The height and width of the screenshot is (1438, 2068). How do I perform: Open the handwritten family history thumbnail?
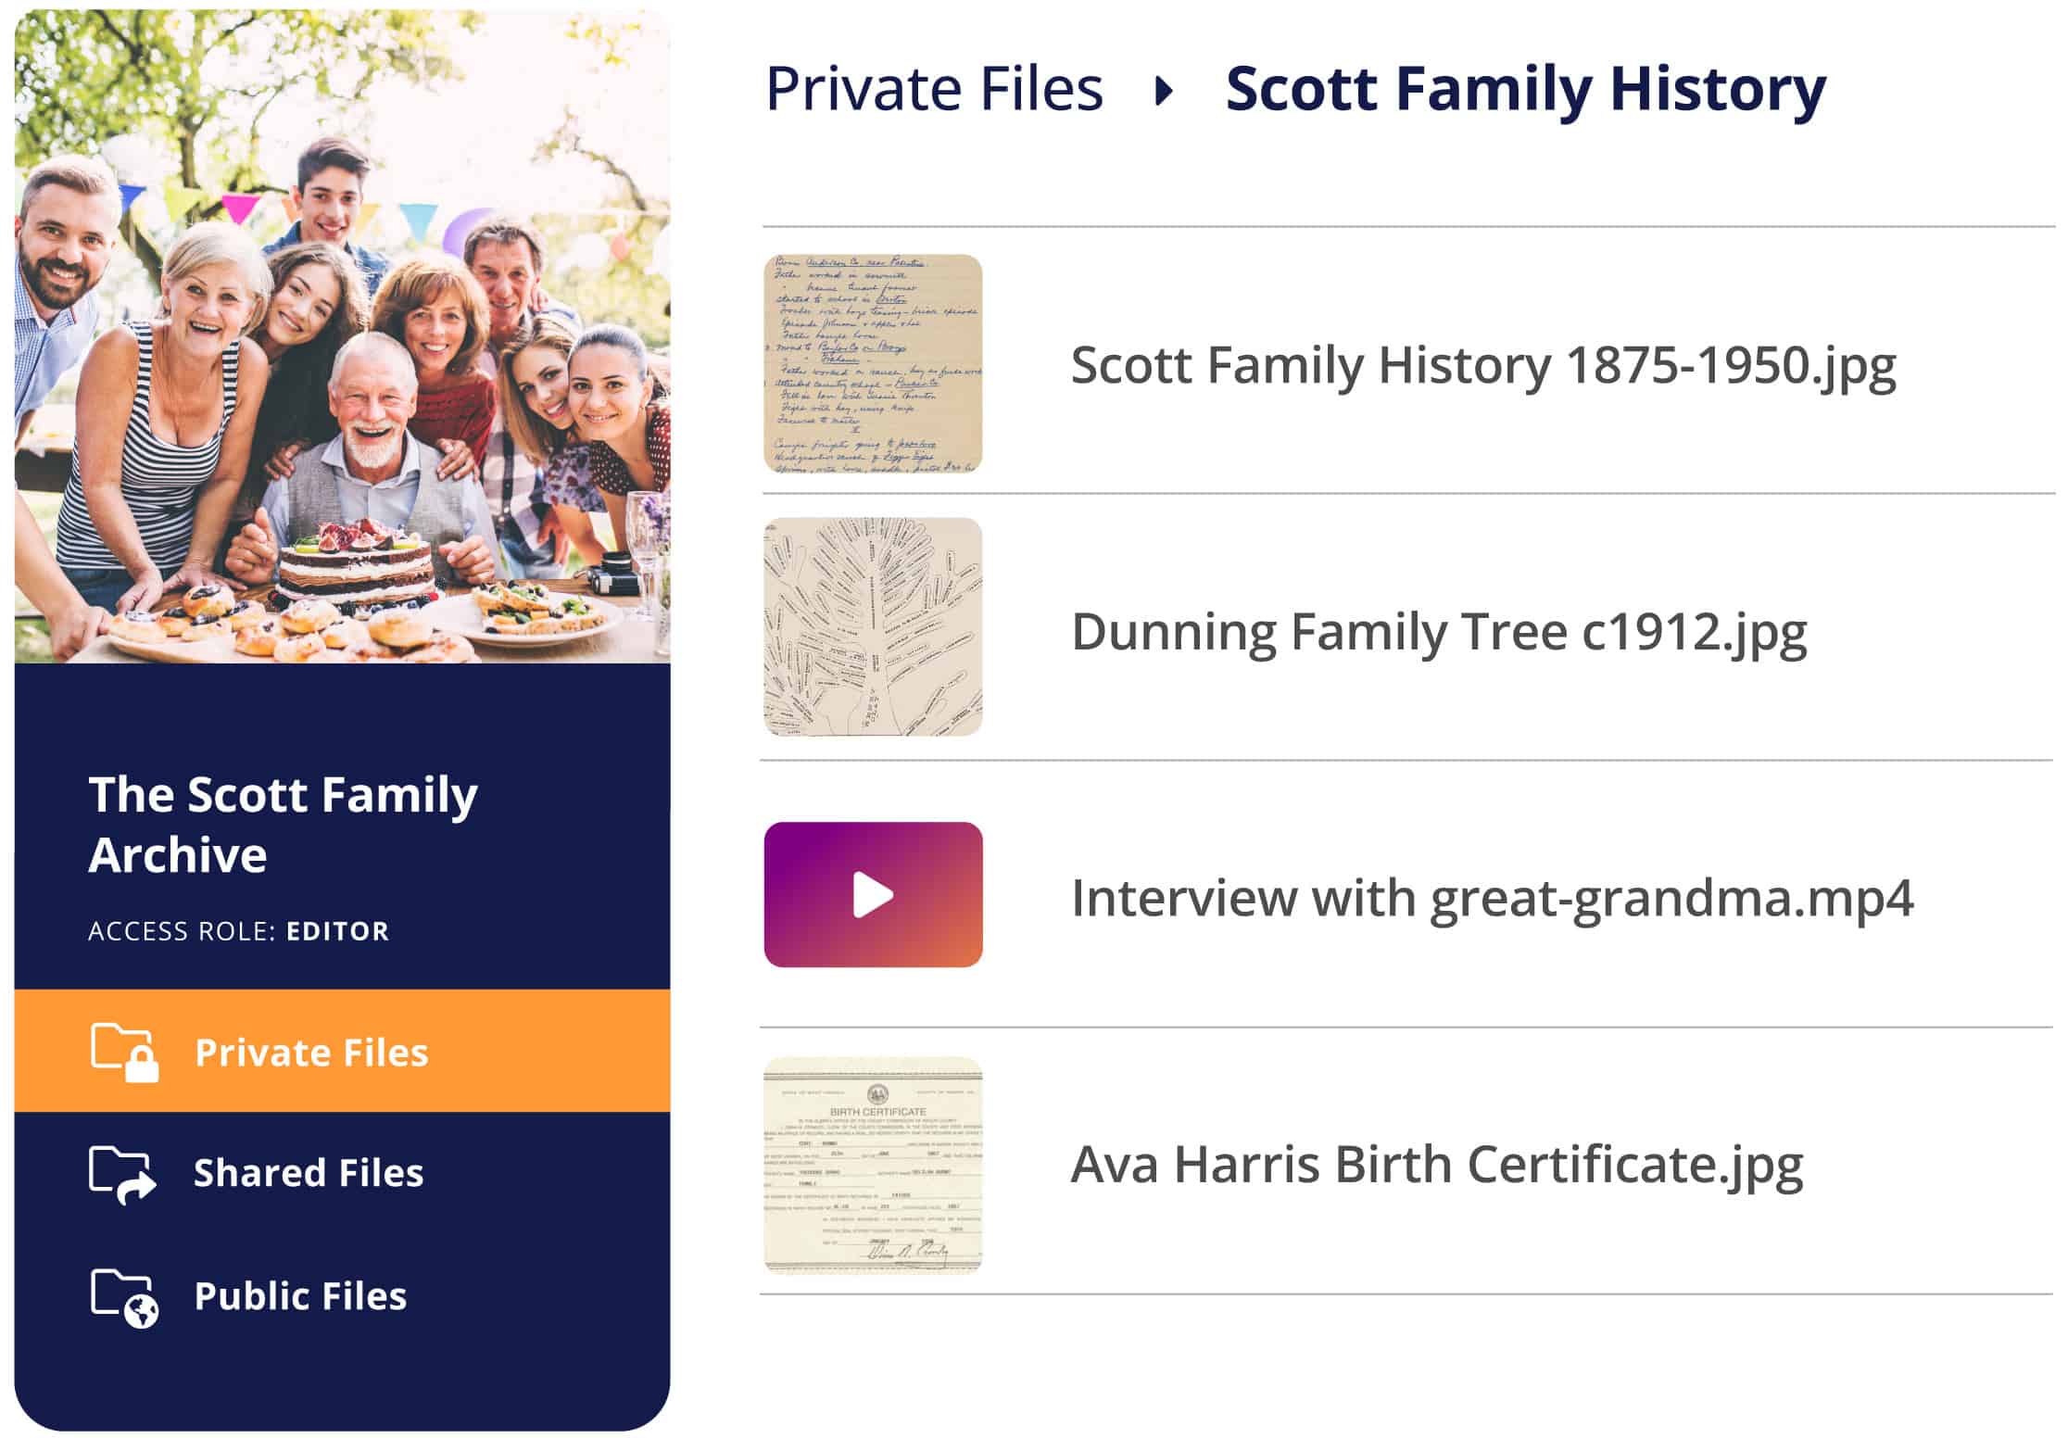pos(873,363)
